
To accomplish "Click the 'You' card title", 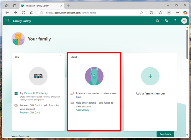I will (x=17, y=57).
